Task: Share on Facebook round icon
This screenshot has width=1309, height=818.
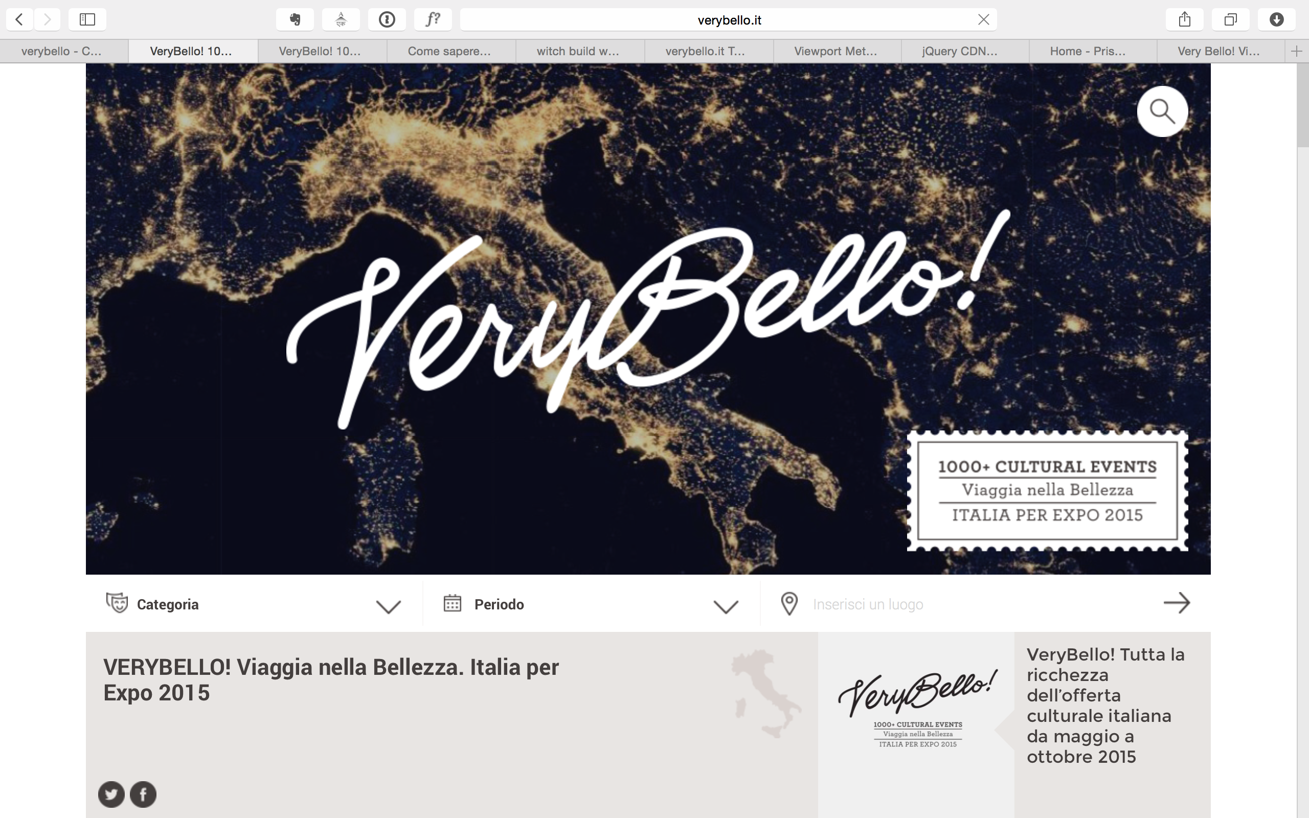Action: pyautogui.click(x=143, y=794)
